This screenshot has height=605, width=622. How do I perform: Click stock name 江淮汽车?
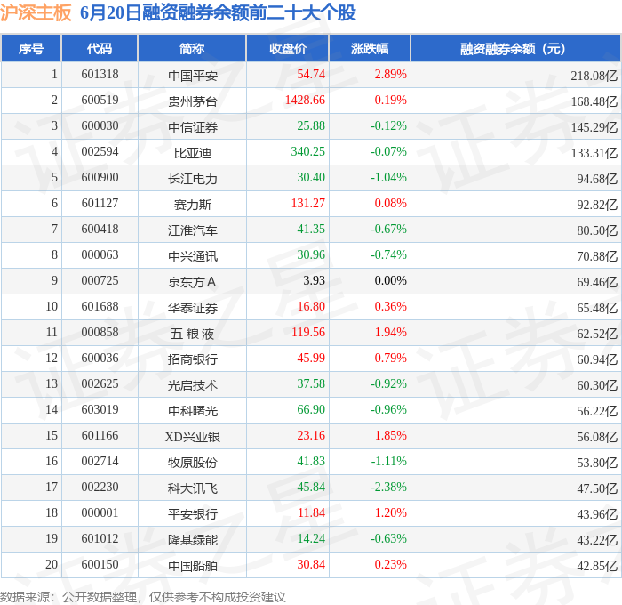[193, 230]
